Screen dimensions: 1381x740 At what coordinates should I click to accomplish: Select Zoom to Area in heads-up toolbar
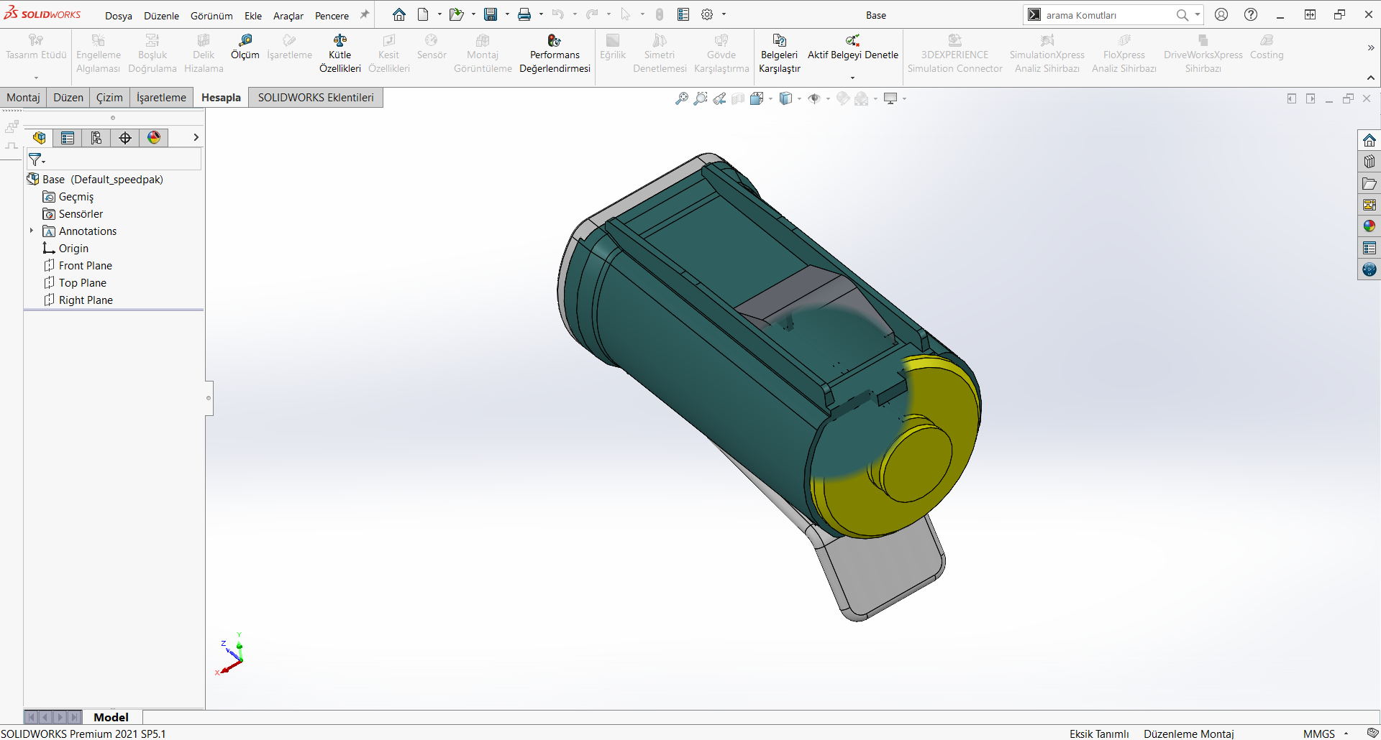[x=701, y=98]
